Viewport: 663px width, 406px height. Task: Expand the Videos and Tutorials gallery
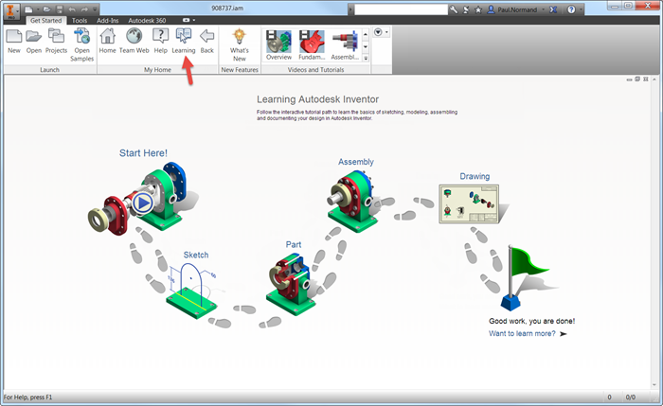pyautogui.click(x=366, y=59)
